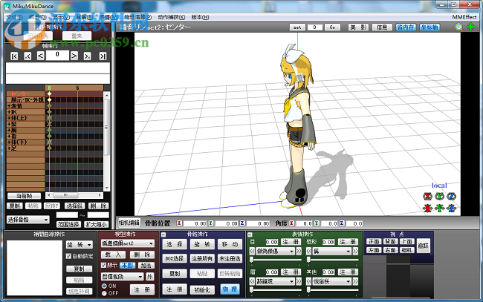Jump to the previous keyframe

[x=27, y=56]
